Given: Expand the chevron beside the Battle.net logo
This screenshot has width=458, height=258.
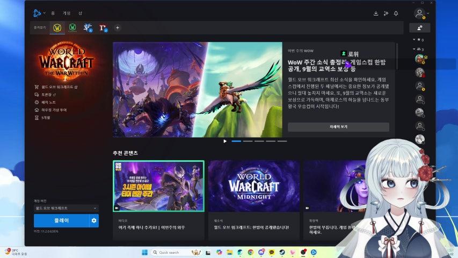Looking at the screenshot, I should pyautogui.click(x=45, y=13).
